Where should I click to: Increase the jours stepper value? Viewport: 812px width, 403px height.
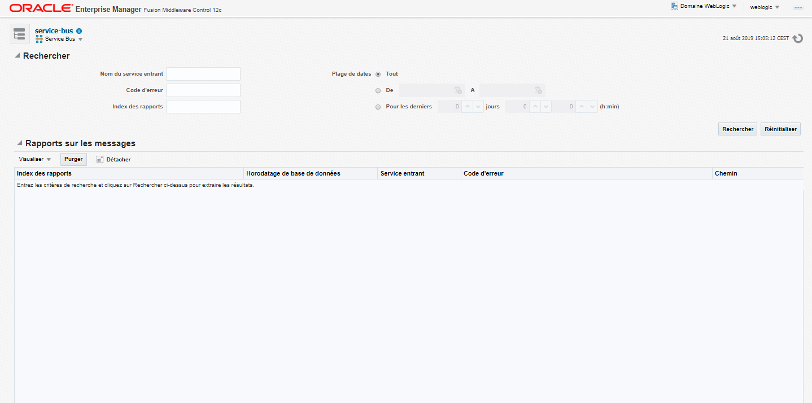click(x=467, y=107)
